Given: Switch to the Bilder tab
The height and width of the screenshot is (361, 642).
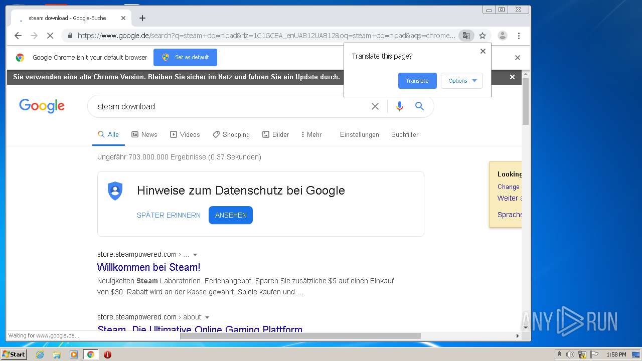Looking at the screenshot, I should pos(276,134).
